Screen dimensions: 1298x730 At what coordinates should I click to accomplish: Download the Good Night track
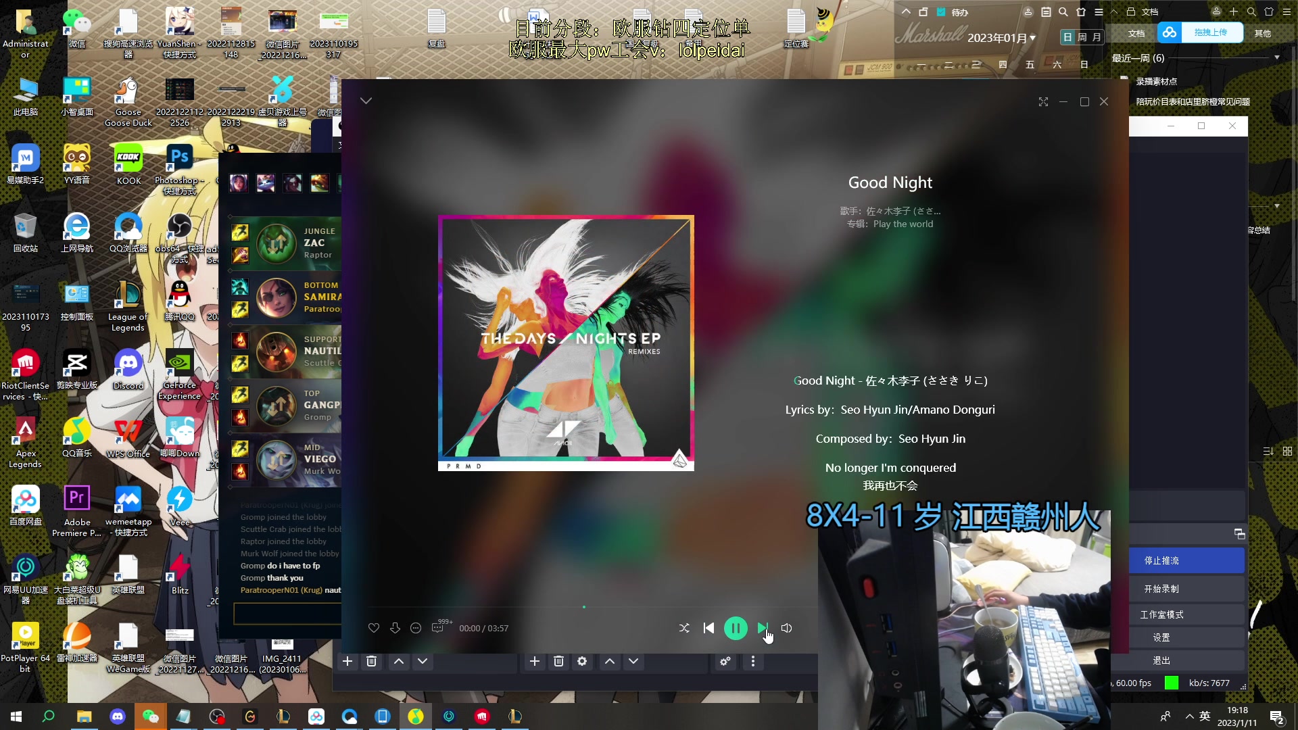click(395, 628)
